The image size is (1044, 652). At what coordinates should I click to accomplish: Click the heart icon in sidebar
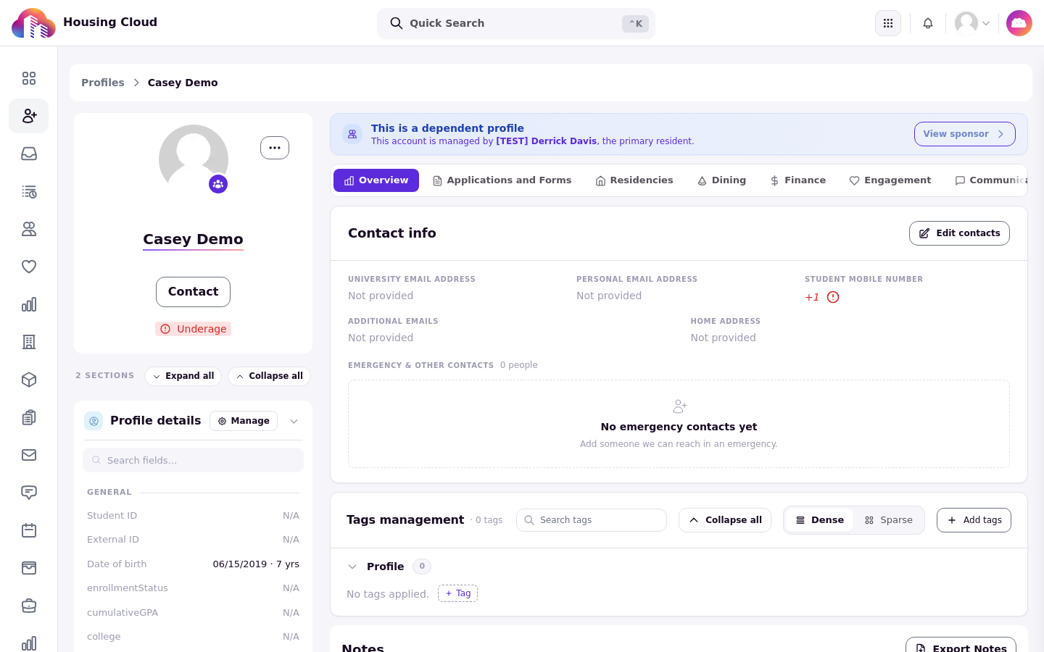(x=29, y=267)
